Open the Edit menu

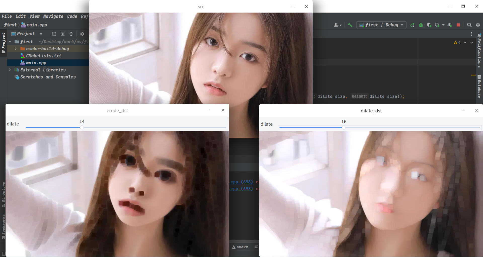(x=21, y=16)
